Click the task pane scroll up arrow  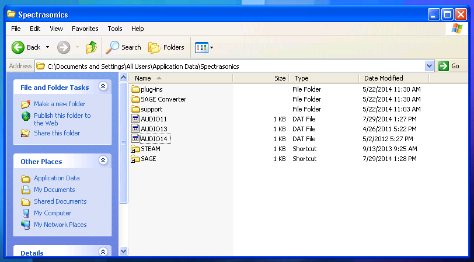123,78
